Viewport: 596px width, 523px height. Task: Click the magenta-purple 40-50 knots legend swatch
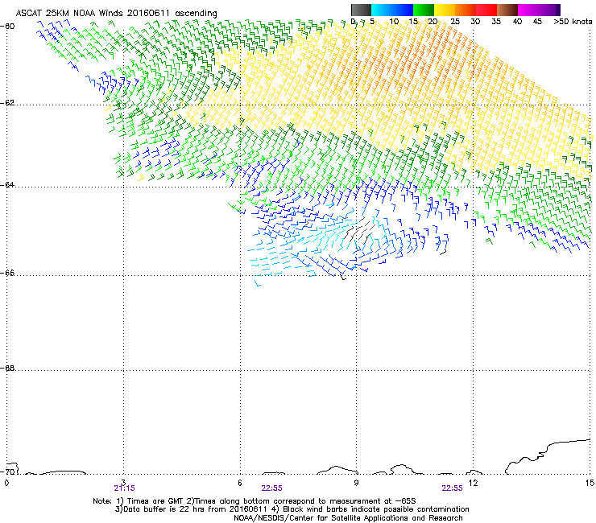tap(539, 10)
